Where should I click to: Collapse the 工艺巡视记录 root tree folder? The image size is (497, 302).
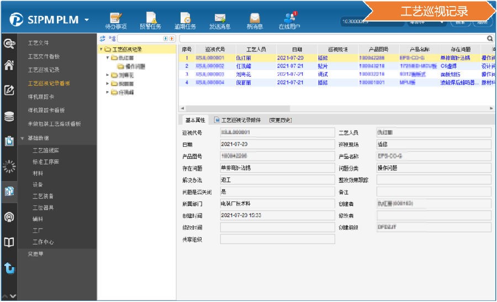(x=101, y=49)
